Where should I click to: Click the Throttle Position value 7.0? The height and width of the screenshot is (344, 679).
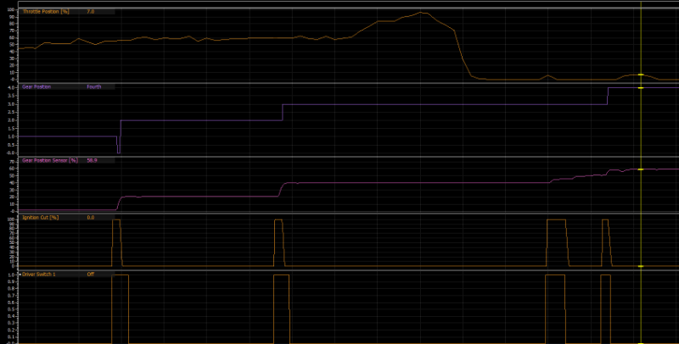pos(91,13)
